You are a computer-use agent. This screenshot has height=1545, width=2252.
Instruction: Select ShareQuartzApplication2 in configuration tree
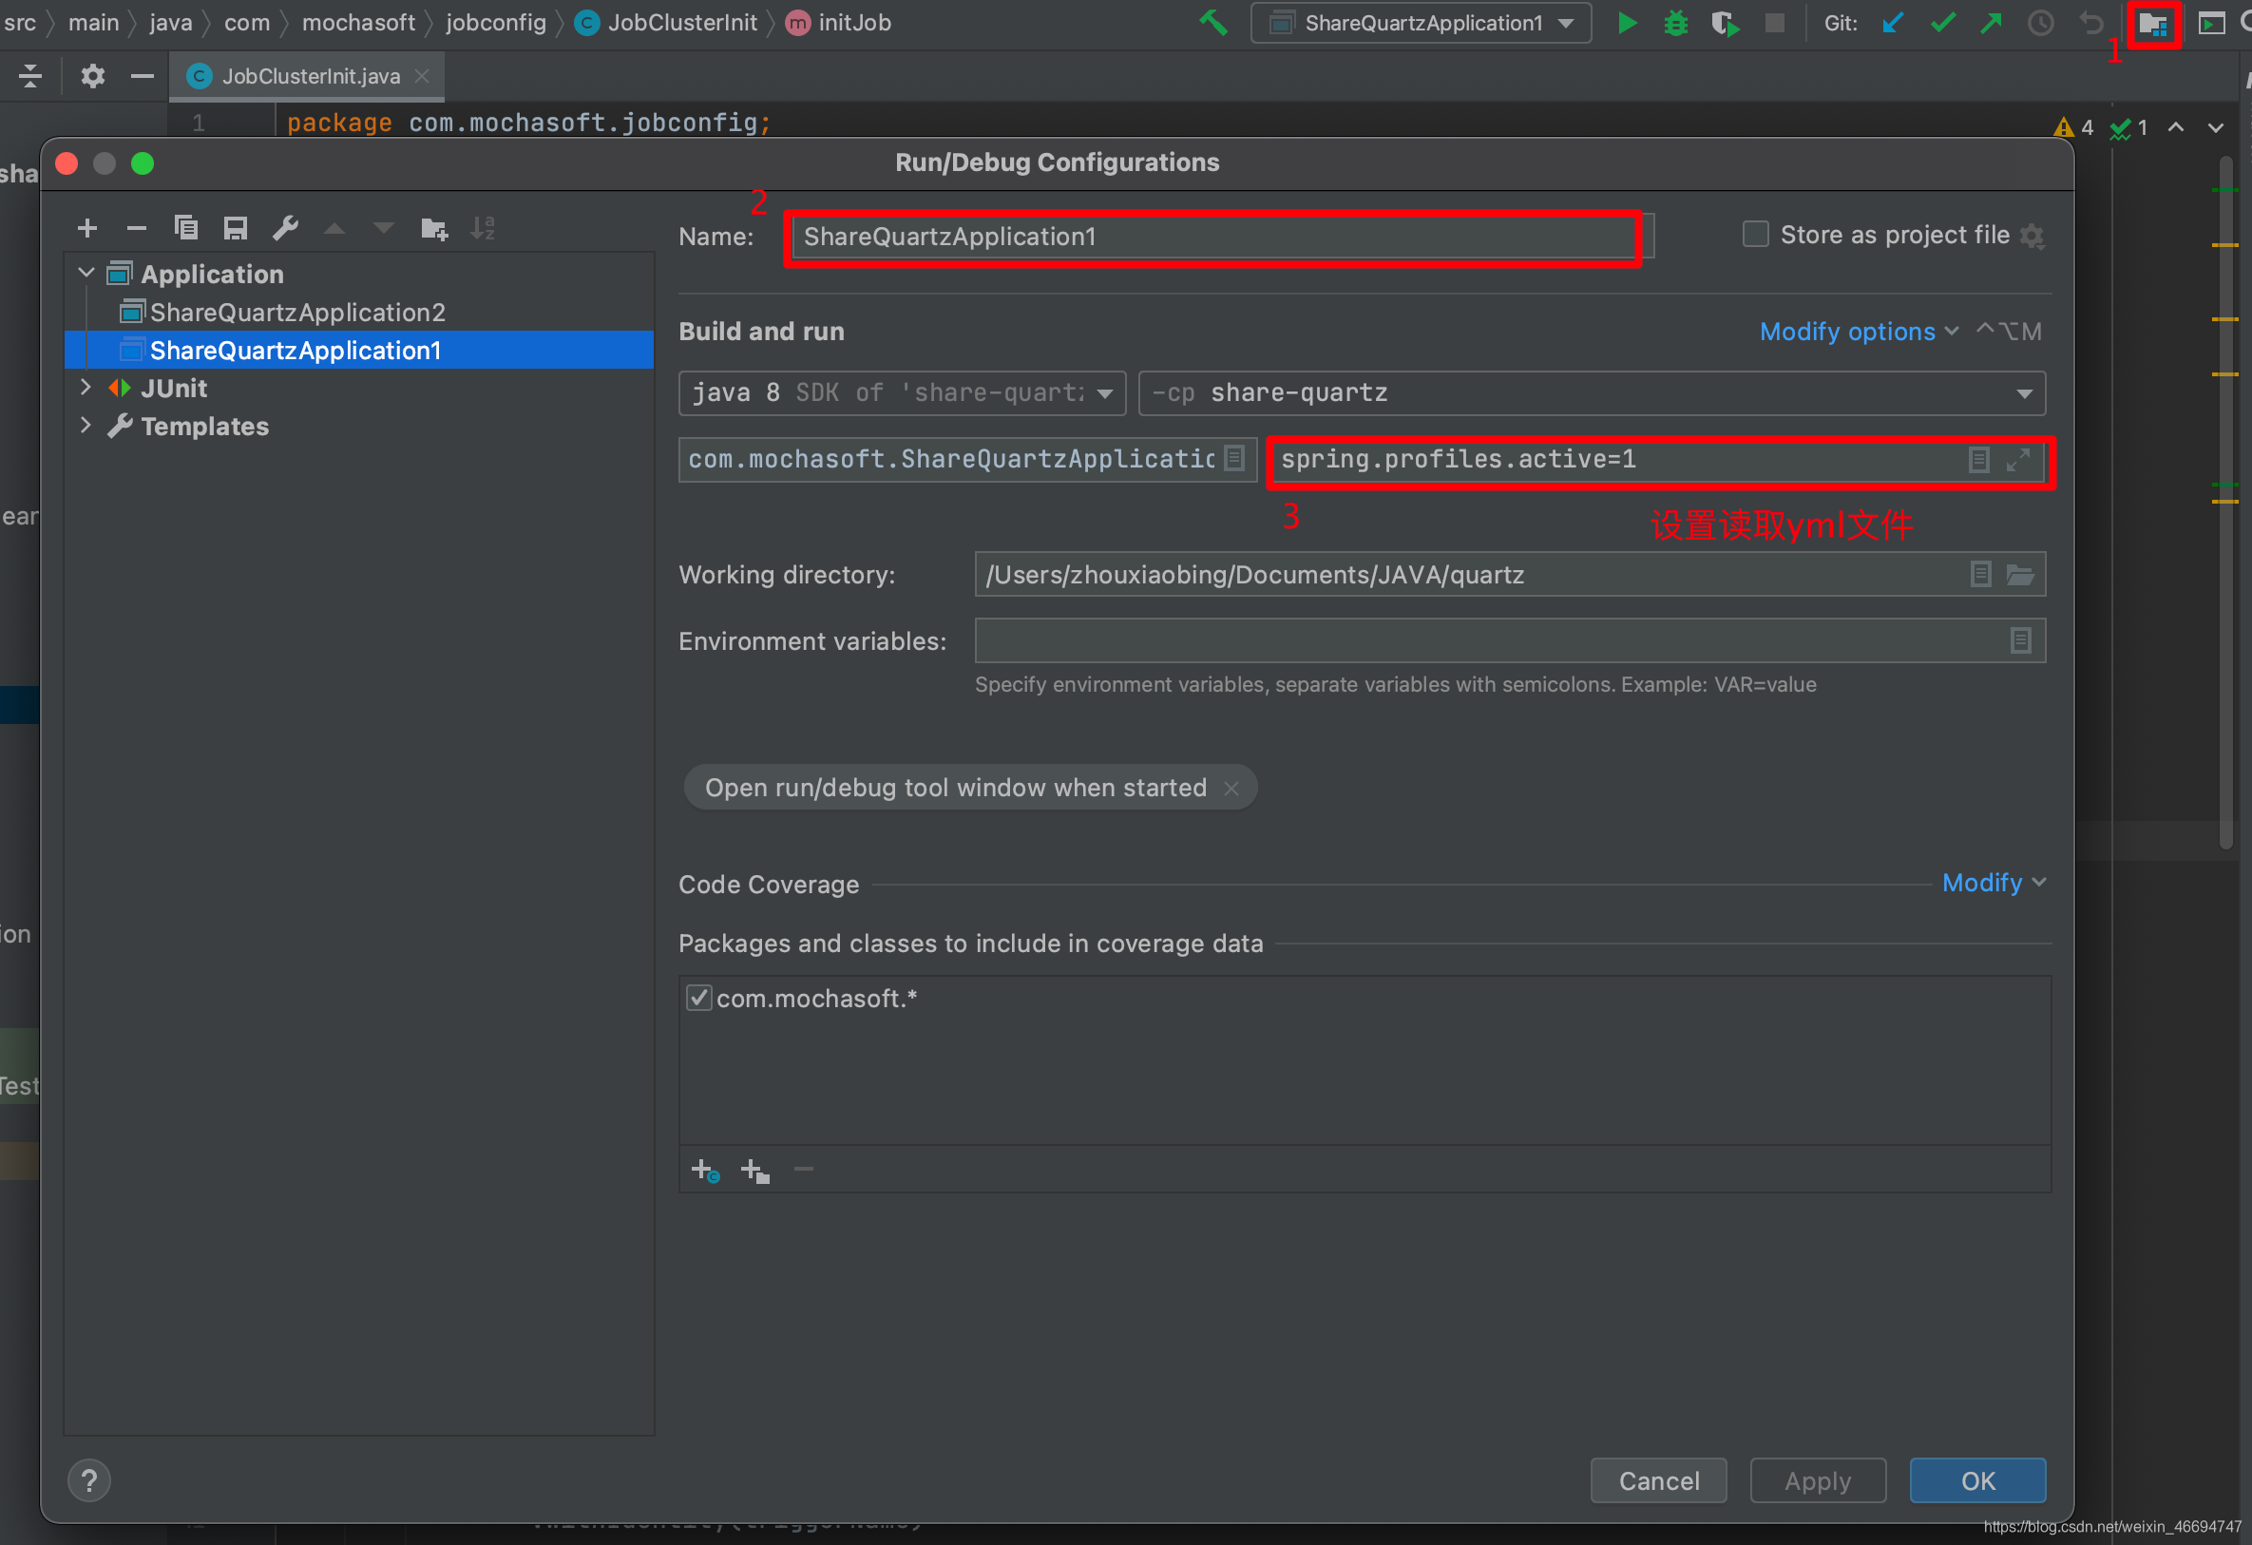tap(296, 312)
